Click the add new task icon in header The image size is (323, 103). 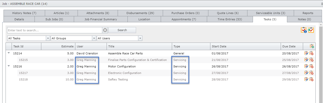point(312,46)
